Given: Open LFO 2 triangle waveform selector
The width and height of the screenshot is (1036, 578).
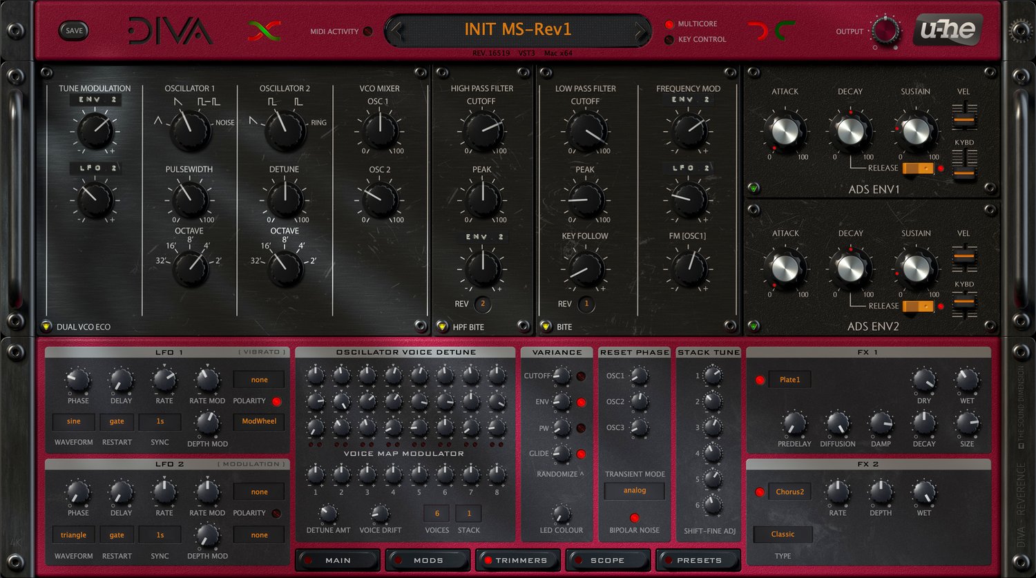Looking at the screenshot, I should tap(73, 535).
